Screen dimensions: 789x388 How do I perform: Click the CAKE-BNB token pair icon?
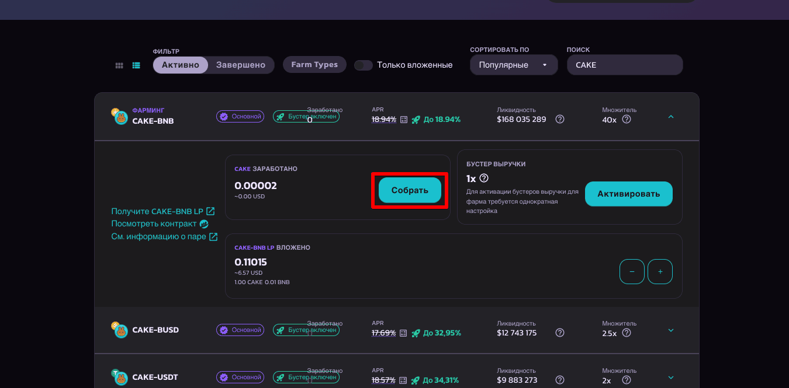click(x=120, y=117)
